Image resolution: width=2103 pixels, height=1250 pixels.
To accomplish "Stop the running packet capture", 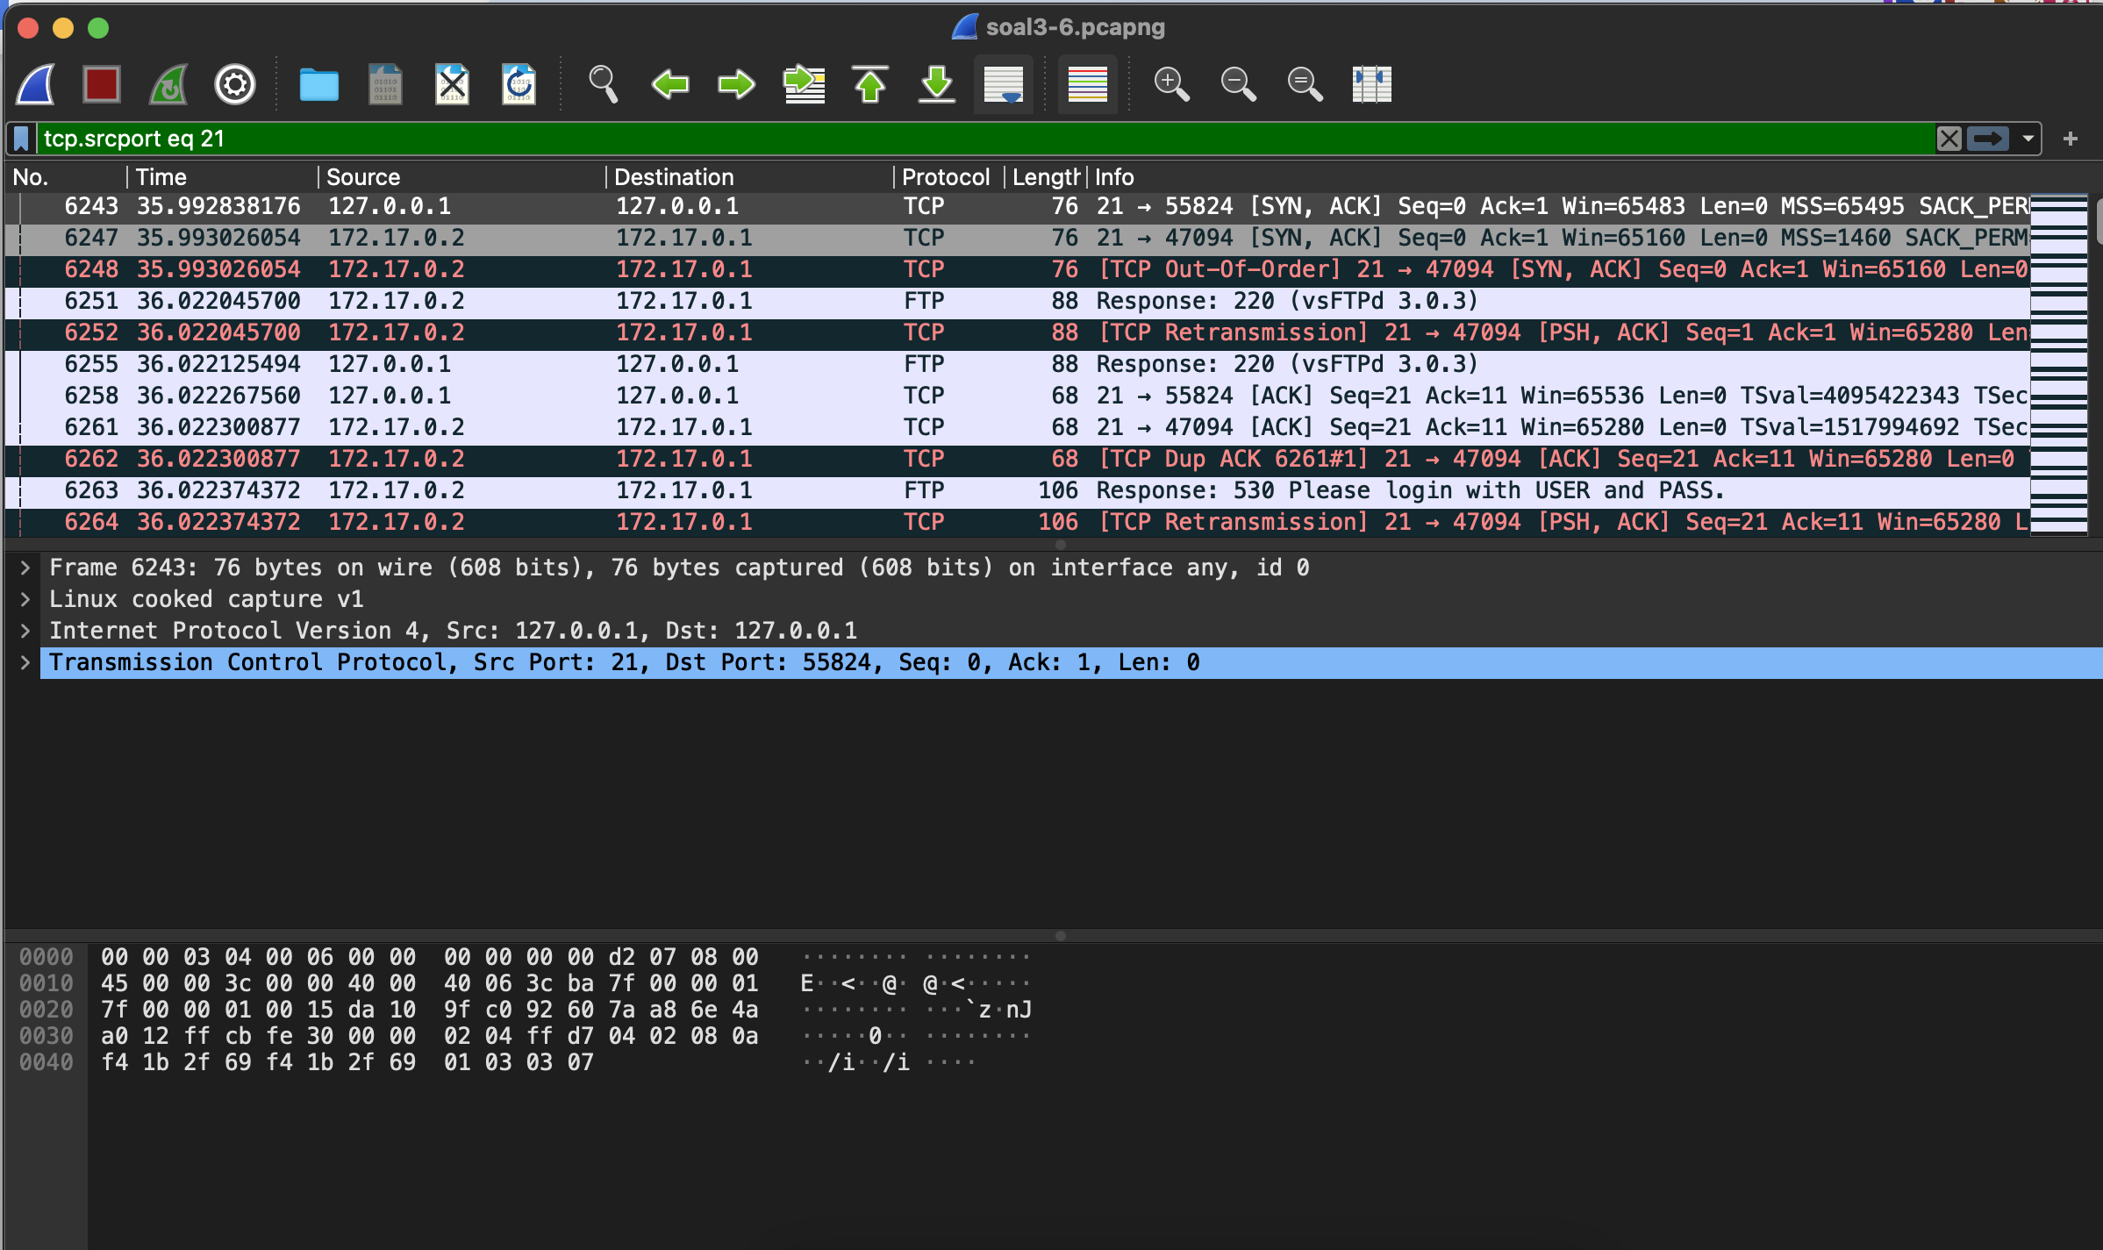I will point(101,83).
